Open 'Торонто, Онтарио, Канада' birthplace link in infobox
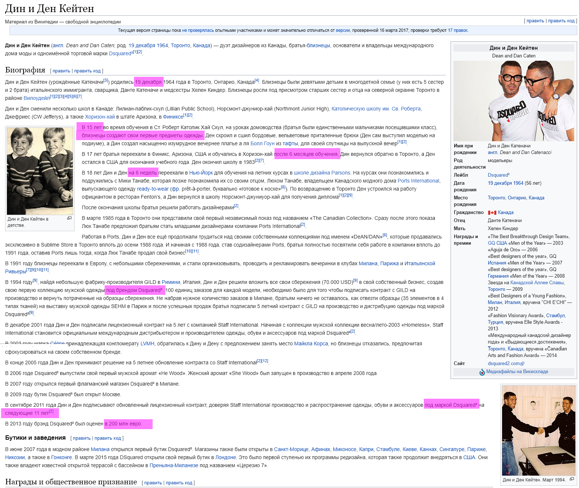The image size is (579, 488). pyautogui.click(x=516, y=198)
